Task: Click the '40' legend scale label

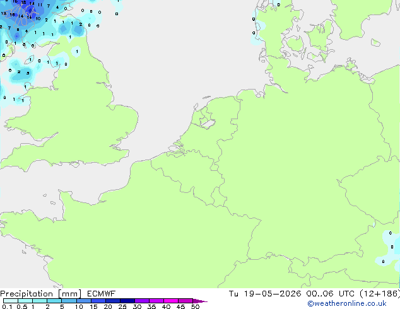Action: click(166, 306)
